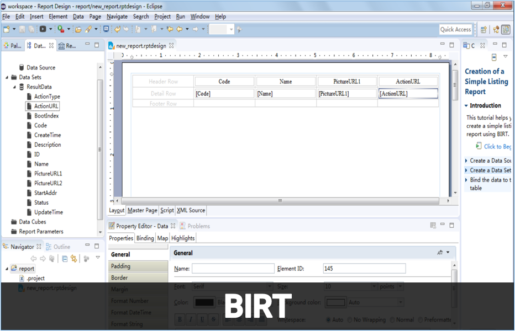Open the Navigator view menu triangle

pos(98,258)
